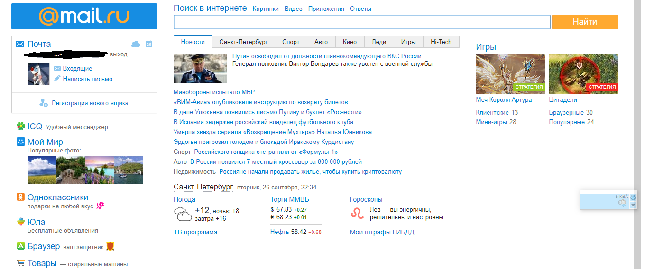Open the ВИМ-Авиа ticket refund news
The height and width of the screenshot is (269, 645).
click(x=261, y=102)
